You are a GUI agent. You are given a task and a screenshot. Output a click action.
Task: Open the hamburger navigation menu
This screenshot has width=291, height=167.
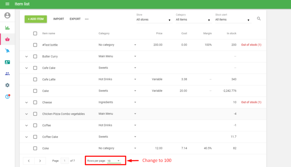point(7,4)
